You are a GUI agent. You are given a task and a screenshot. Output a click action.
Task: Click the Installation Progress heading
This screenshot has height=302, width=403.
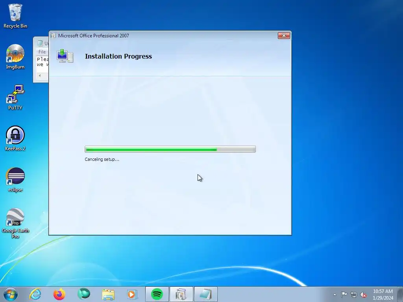pyautogui.click(x=118, y=56)
